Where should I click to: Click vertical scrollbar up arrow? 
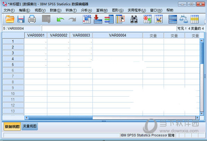[x=201, y=41]
